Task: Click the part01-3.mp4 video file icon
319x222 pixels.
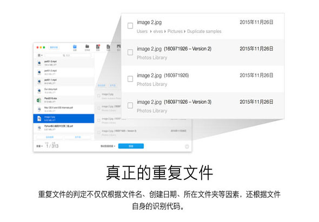Action: 39,63
